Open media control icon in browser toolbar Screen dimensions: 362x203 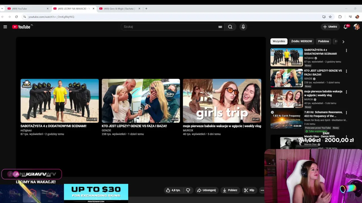350,17
